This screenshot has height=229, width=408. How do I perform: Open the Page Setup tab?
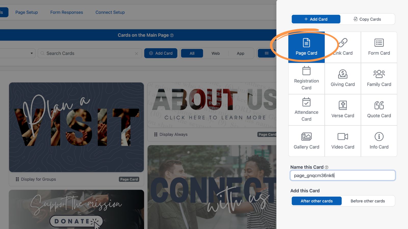[27, 12]
